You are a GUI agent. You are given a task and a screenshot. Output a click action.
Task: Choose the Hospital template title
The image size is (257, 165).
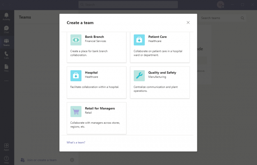pyautogui.click(x=91, y=72)
